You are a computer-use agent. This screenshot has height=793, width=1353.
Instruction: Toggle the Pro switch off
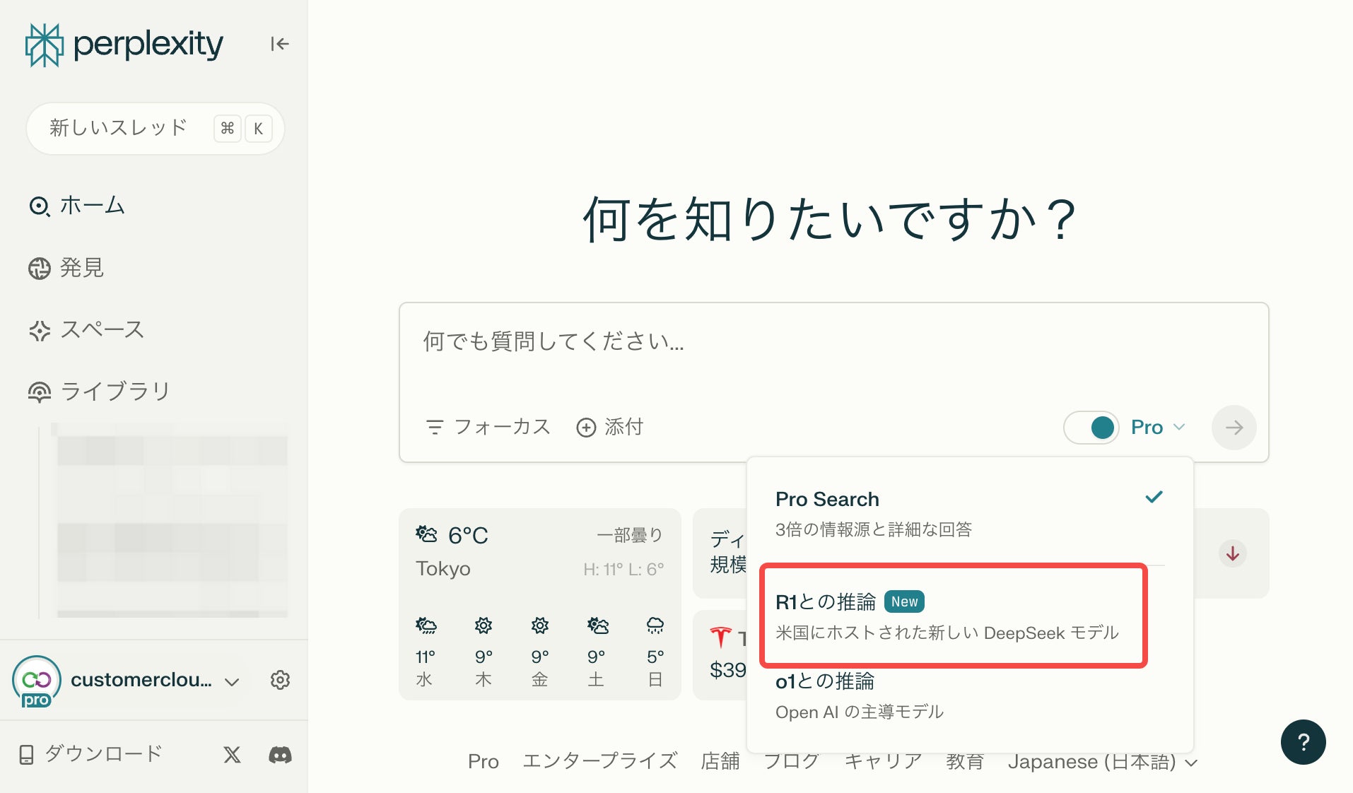tap(1091, 427)
